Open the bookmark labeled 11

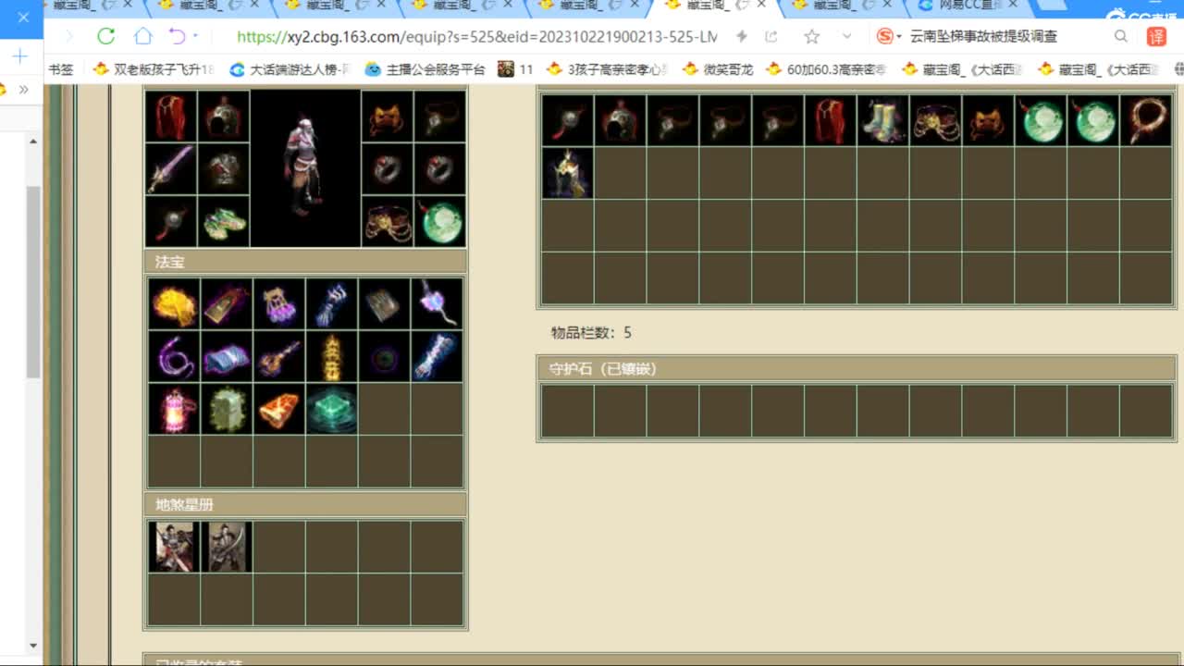point(515,69)
